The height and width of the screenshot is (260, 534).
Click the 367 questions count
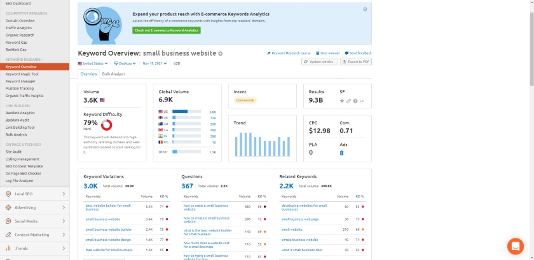coord(188,186)
